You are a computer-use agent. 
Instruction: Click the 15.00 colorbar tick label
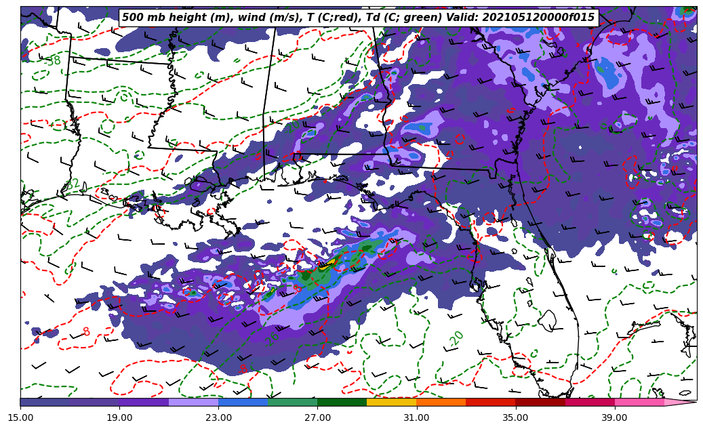(x=20, y=417)
